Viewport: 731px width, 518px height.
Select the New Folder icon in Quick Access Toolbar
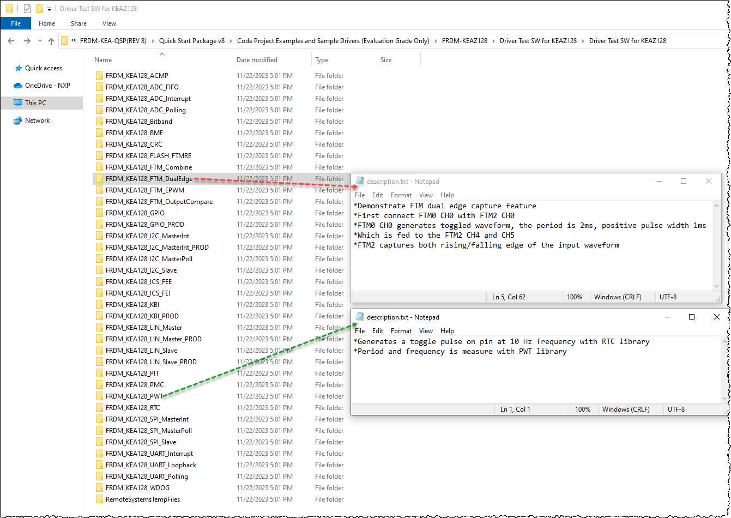pos(39,8)
